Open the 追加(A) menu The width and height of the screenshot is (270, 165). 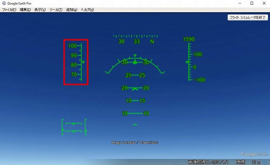(x=72, y=10)
